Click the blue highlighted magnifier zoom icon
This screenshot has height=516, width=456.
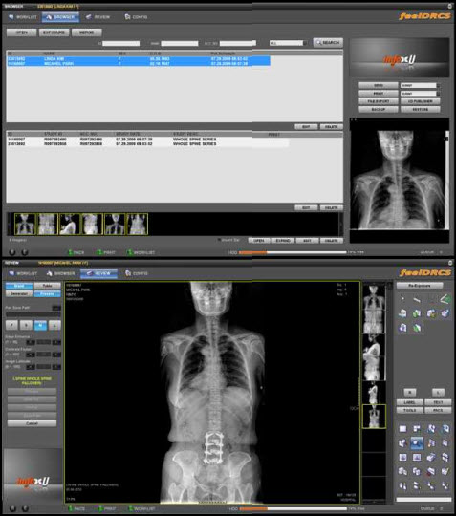tap(417, 443)
